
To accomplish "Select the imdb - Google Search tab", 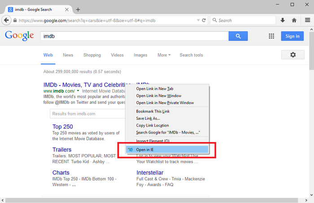I will (39, 9).
